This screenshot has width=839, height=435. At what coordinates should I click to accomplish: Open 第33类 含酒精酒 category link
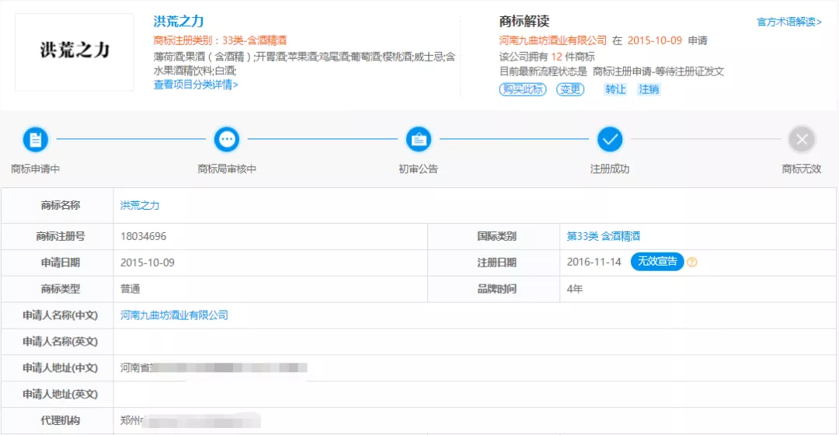tap(604, 236)
